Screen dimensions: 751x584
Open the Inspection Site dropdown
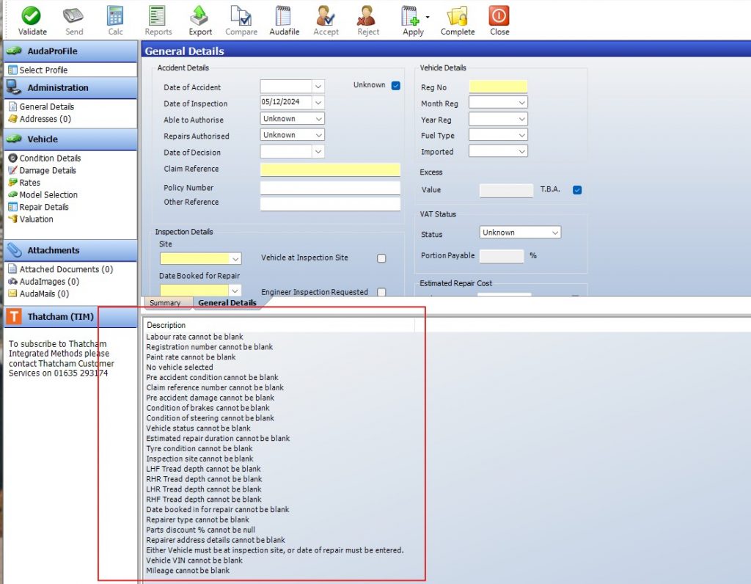pyautogui.click(x=235, y=259)
